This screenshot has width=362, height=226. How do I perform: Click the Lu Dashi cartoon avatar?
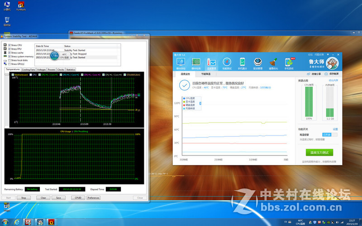[x=332, y=63]
